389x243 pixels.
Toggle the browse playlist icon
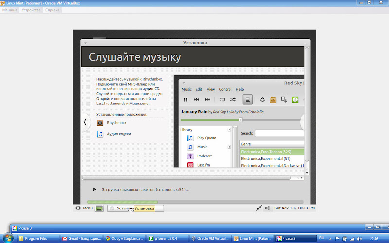[248, 100]
